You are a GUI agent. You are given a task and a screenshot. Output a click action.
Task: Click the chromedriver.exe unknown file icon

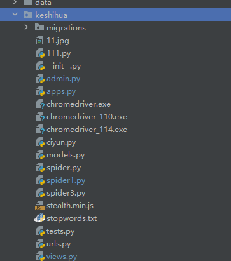click(x=40, y=104)
